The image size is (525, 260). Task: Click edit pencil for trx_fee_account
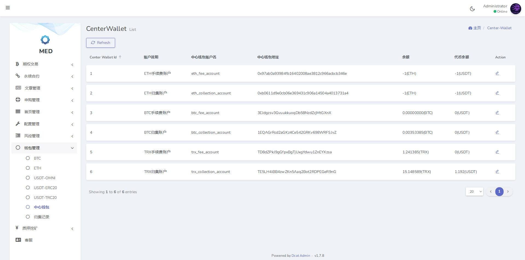coord(497,152)
